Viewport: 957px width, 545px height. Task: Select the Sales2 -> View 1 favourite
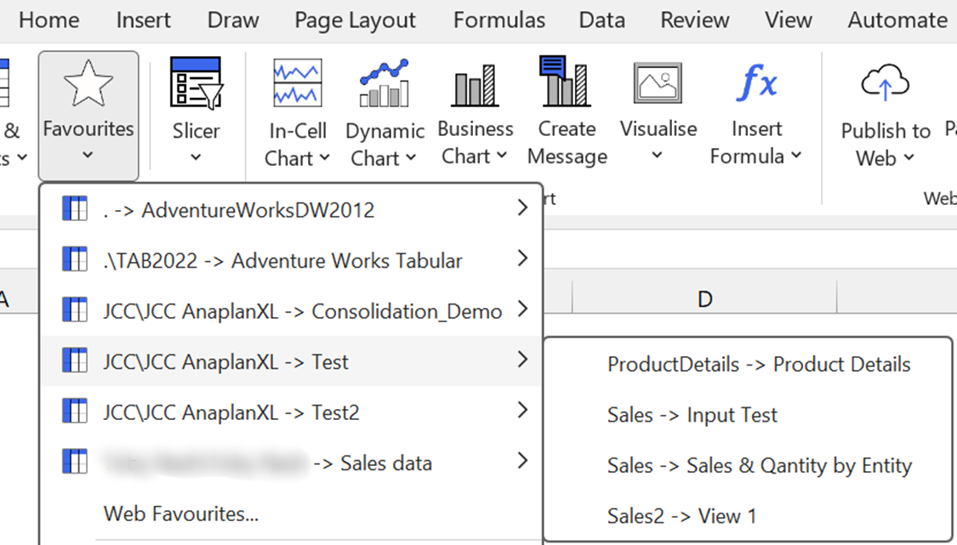tap(681, 516)
